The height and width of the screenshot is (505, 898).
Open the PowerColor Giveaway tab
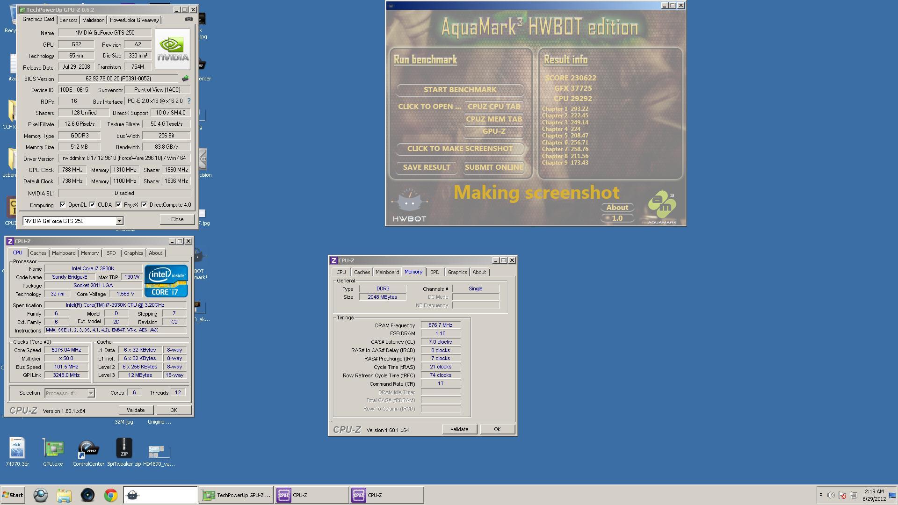click(134, 20)
